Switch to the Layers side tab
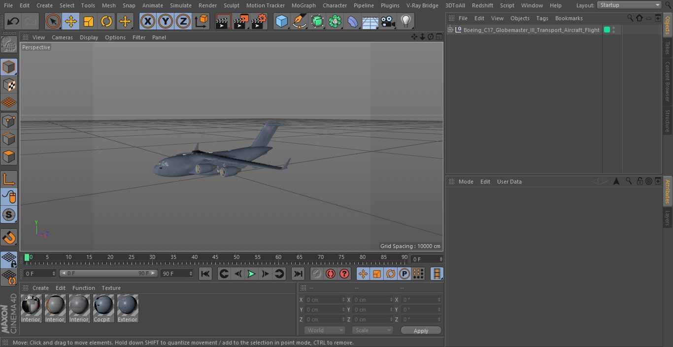Viewport: 673px width, 347px height. click(668, 218)
